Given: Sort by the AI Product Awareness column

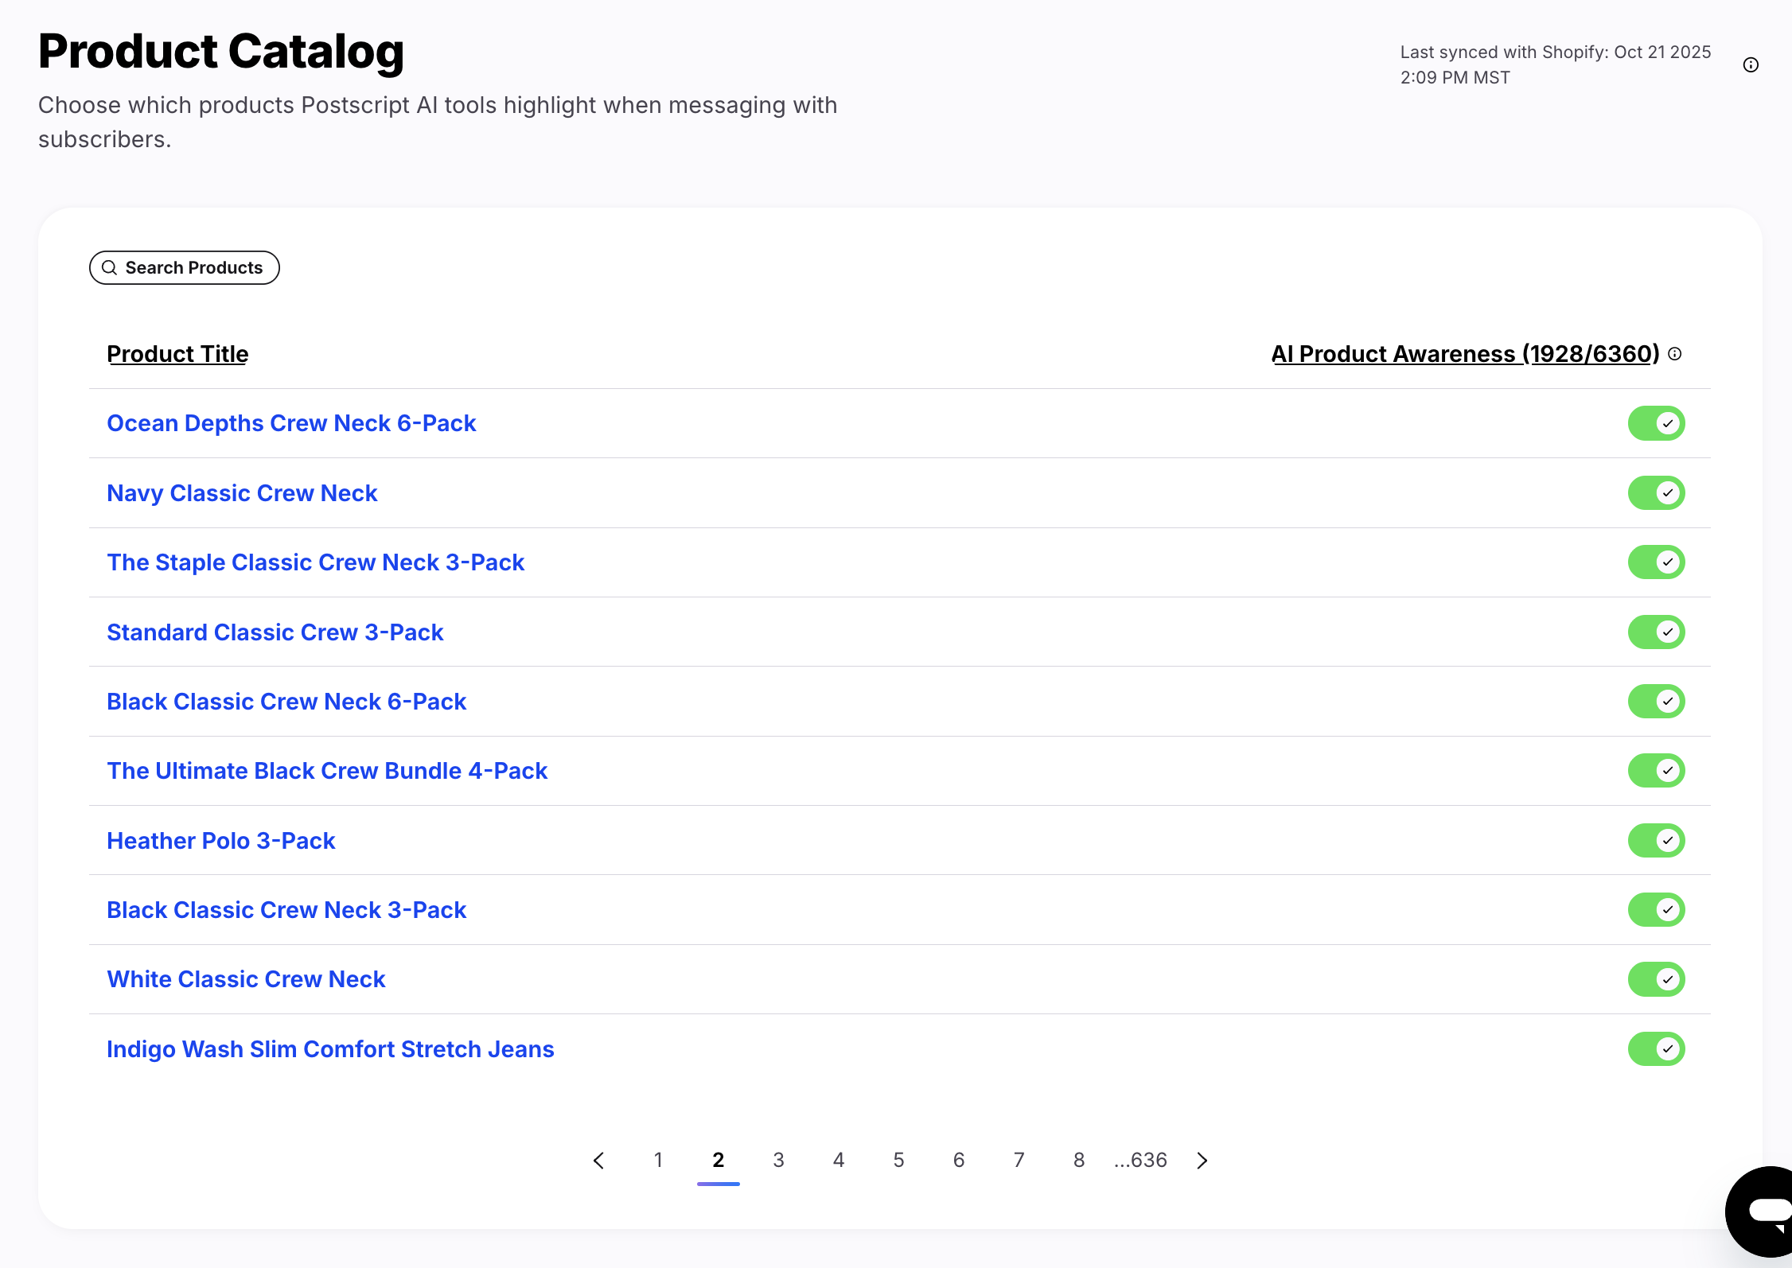Looking at the screenshot, I should point(1466,354).
